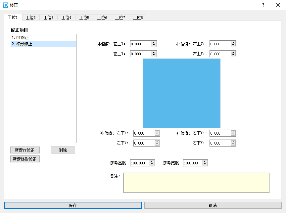Decrease the 右下Y value with down arrow
Screen dimensions: 286x213
233,145
